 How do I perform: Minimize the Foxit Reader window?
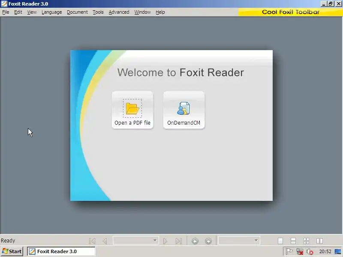[x=324, y=4]
